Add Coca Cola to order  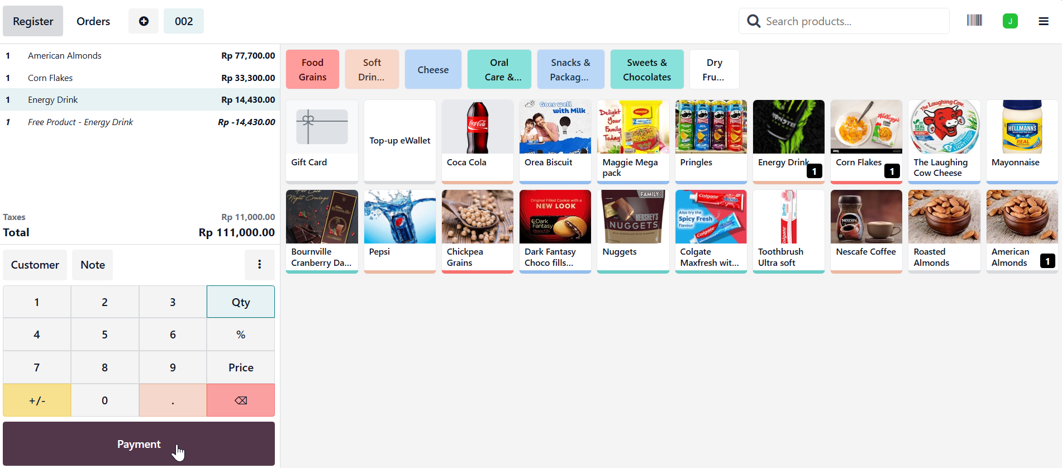477,141
